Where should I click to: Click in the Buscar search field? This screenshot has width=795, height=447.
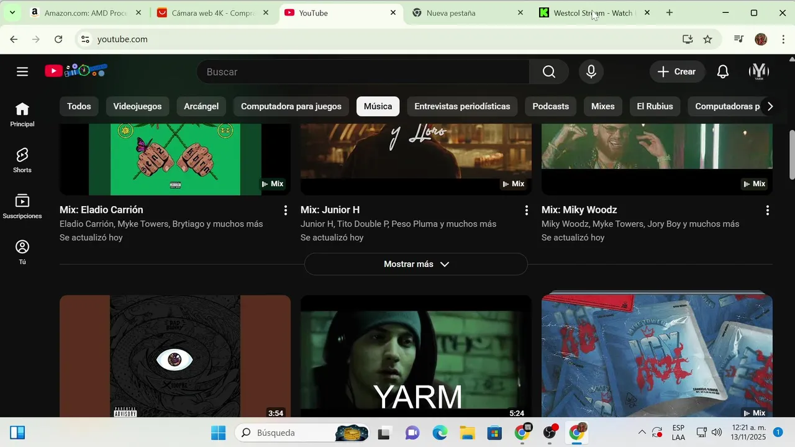(363, 71)
